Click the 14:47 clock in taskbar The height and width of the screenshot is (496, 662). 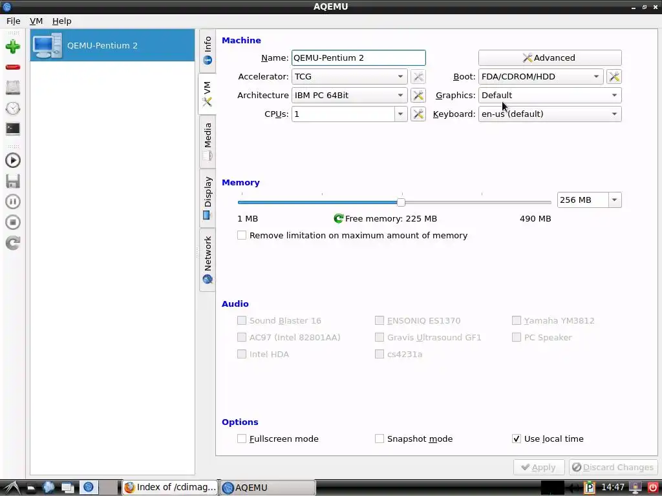click(x=613, y=487)
